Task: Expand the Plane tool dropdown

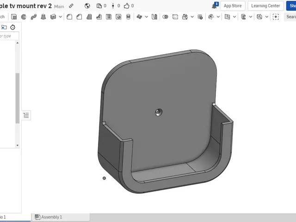Action: 234,17
